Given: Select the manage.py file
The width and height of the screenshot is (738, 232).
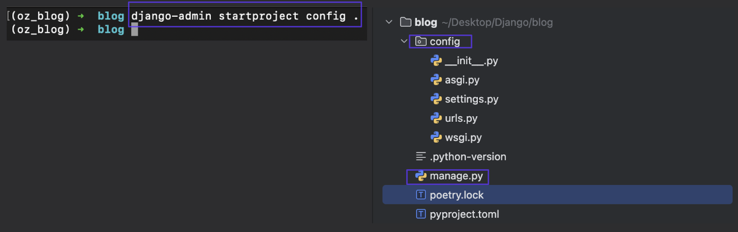Looking at the screenshot, I should pyautogui.click(x=456, y=176).
